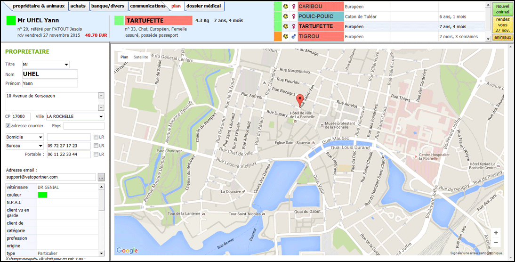Image resolution: width=515 pixels, height=262 pixels.
Task: Click green owner color square beside Mr UHEL
Action: [11, 20]
